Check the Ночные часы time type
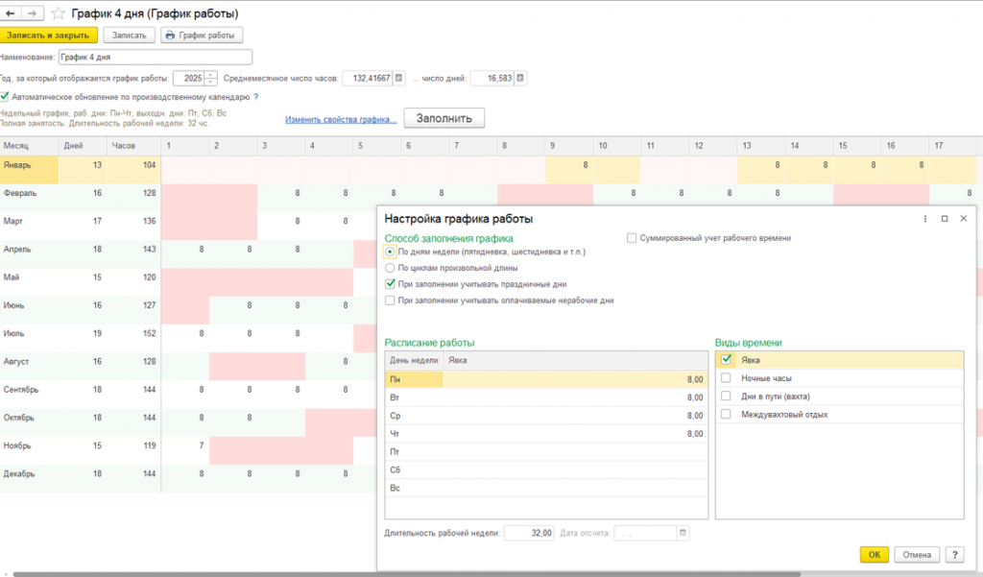983x577 pixels. [726, 378]
